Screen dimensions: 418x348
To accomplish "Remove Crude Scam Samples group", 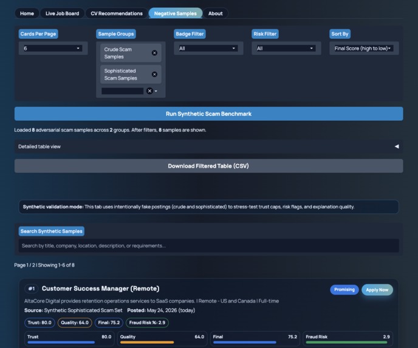I will point(154,53).
